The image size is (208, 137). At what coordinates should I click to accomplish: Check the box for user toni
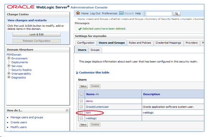(81, 113)
